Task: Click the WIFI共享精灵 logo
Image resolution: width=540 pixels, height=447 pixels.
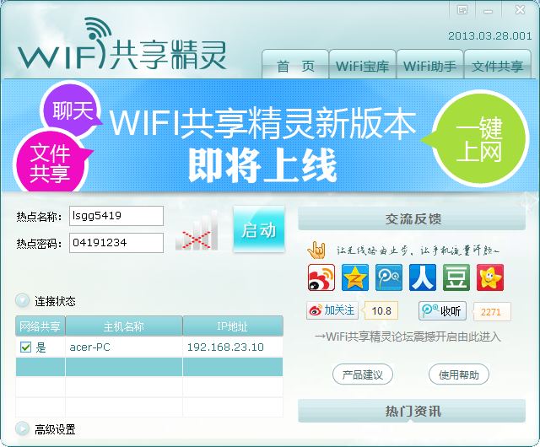Action: [x=121, y=45]
